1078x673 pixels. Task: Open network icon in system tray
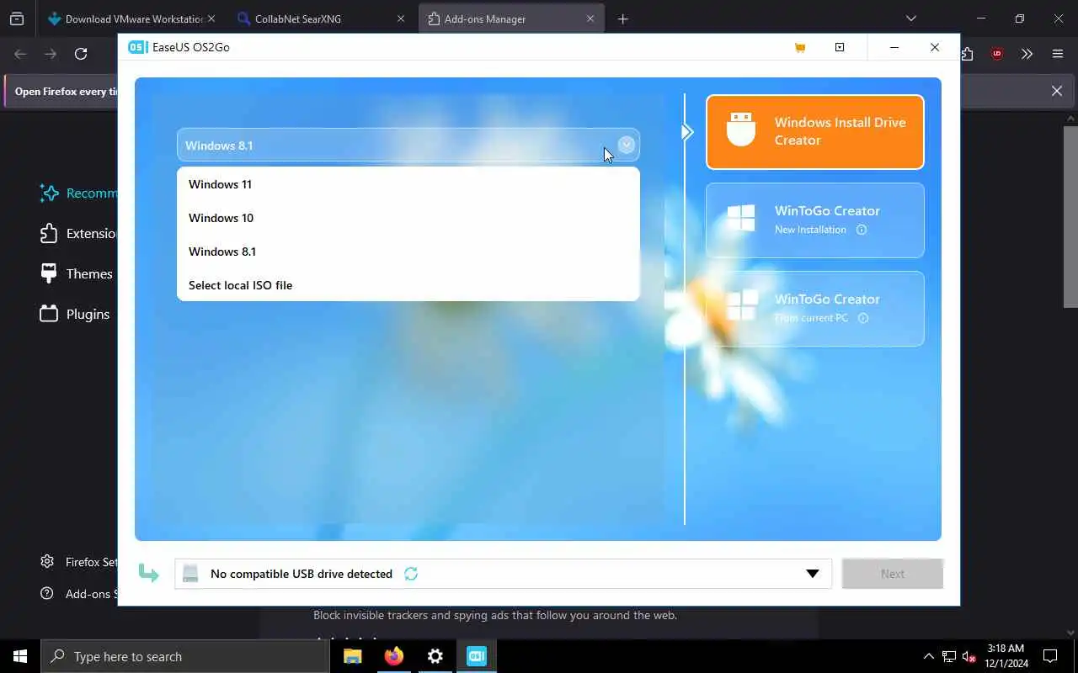[x=949, y=656]
